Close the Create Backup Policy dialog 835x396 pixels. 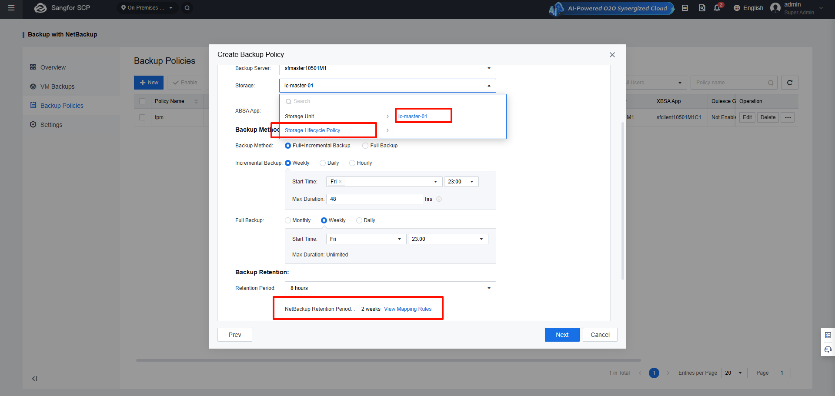point(612,55)
